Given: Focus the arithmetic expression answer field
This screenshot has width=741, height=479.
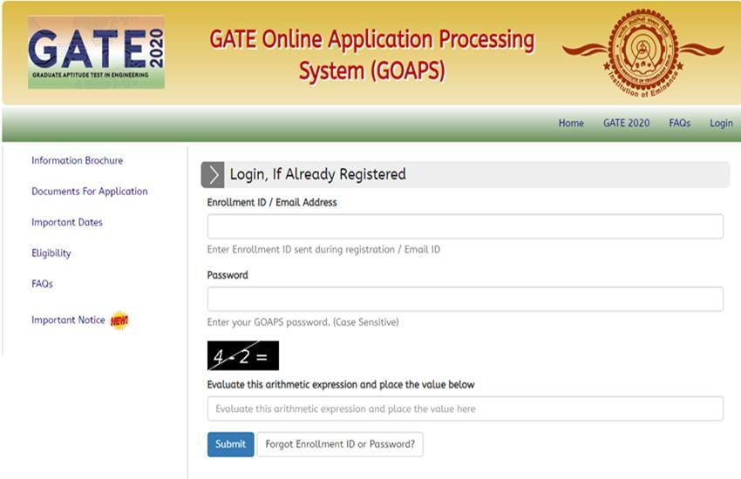Looking at the screenshot, I should [x=465, y=408].
